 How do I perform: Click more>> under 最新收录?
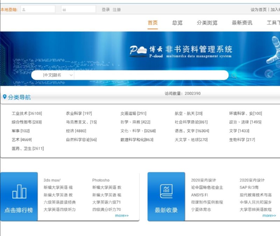click(269, 215)
